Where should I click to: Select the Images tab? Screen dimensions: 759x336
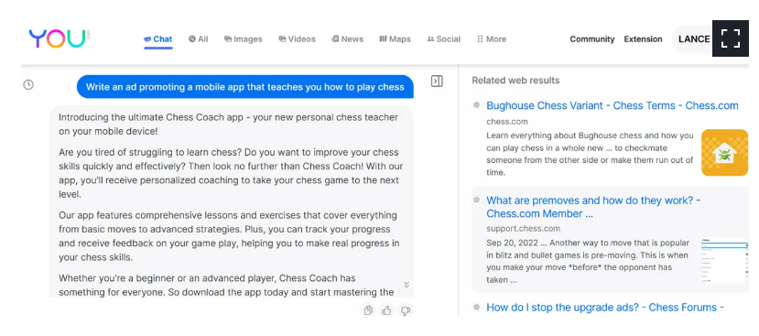click(243, 39)
